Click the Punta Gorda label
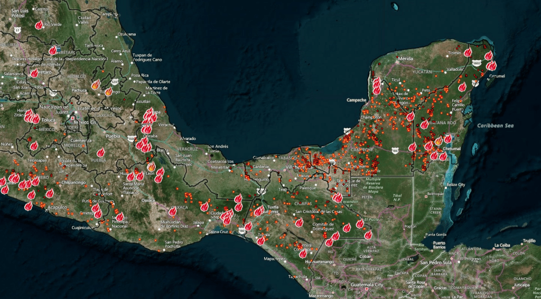541x299 pixels. [435, 235]
